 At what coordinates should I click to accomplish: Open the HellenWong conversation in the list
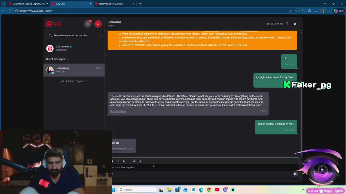pos(74,70)
